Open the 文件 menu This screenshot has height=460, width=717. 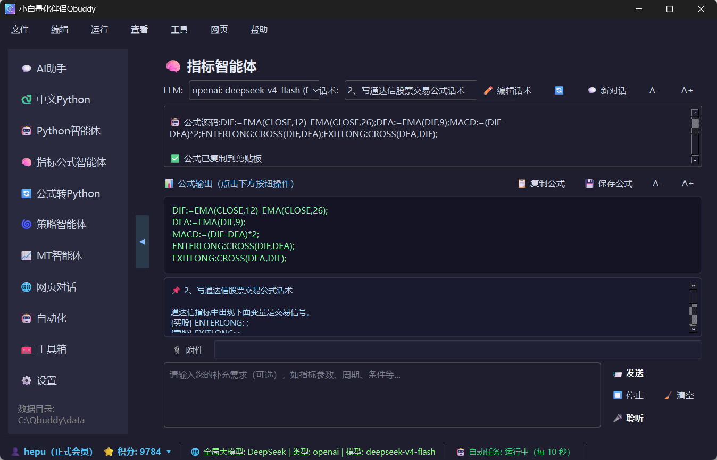click(20, 30)
